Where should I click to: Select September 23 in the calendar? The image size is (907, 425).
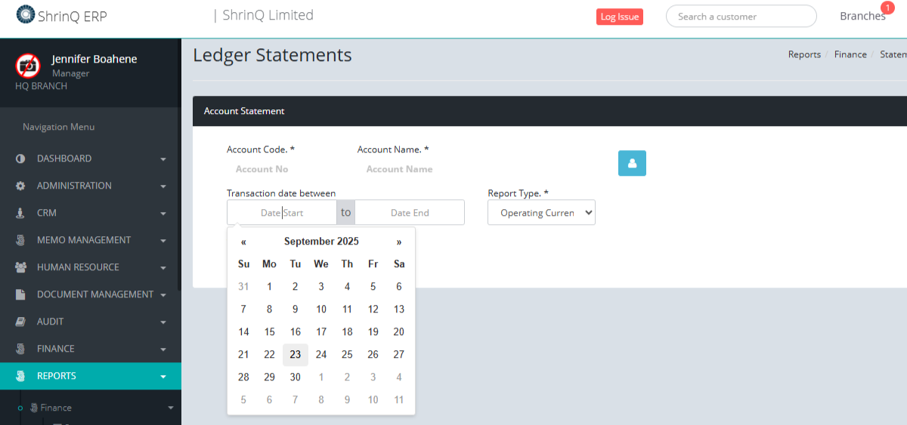click(x=296, y=355)
